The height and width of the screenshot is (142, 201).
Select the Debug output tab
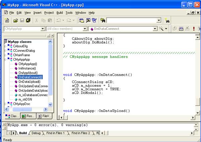coord(36,133)
